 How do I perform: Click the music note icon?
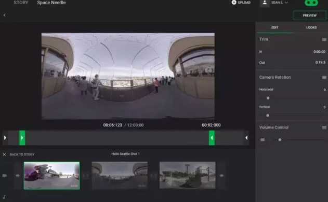tap(4, 197)
